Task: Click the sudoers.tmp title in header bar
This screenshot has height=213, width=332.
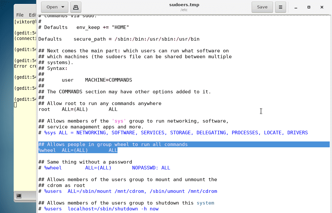Action: point(184,5)
